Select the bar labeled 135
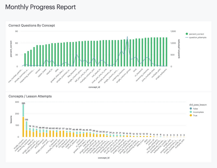This screenshot has width=217, height=168. click(26, 129)
